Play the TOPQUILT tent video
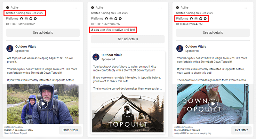The width and height of the screenshot is (256, 139). pos(128,112)
